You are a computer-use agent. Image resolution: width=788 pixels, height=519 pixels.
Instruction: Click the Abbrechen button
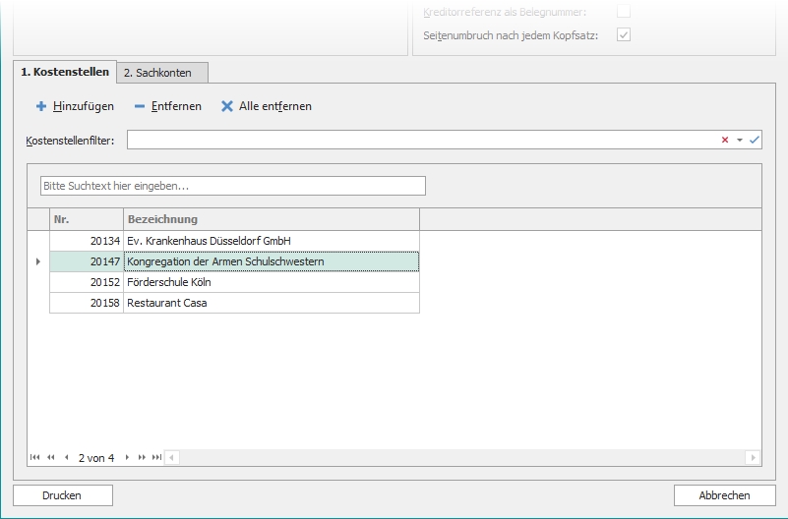(x=724, y=495)
